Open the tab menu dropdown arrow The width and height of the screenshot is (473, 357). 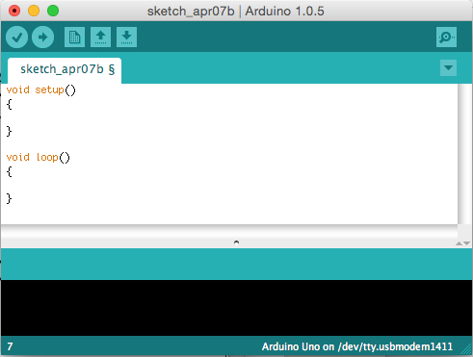(x=448, y=67)
